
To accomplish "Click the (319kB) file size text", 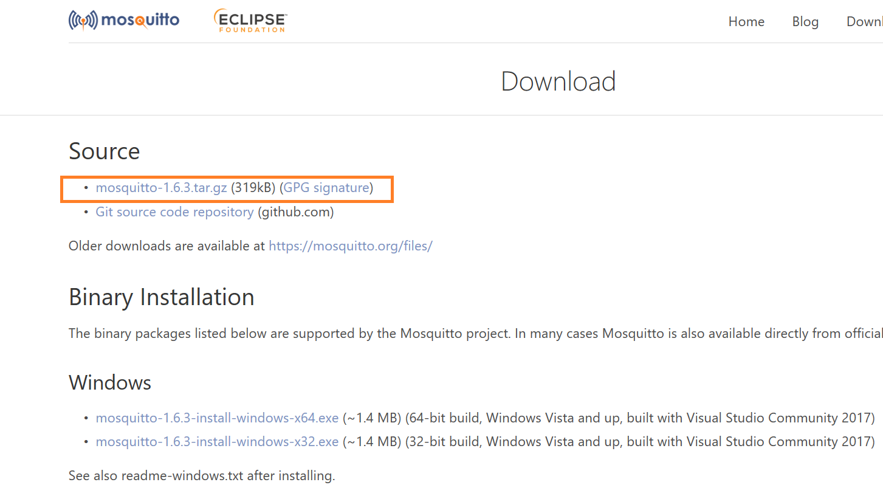I will tap(253, 188).
